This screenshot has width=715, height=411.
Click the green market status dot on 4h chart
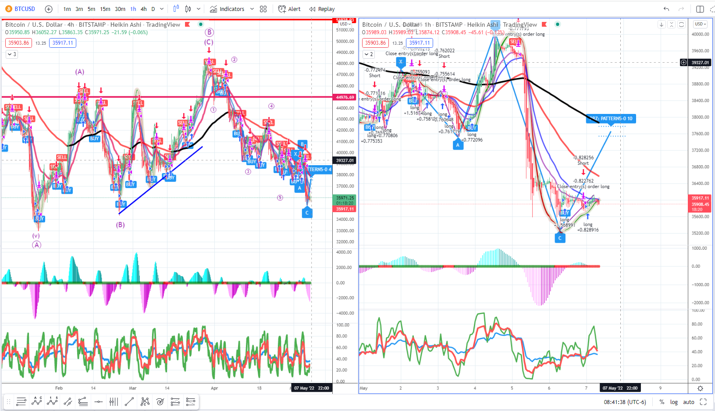click(x=200, y=25)
